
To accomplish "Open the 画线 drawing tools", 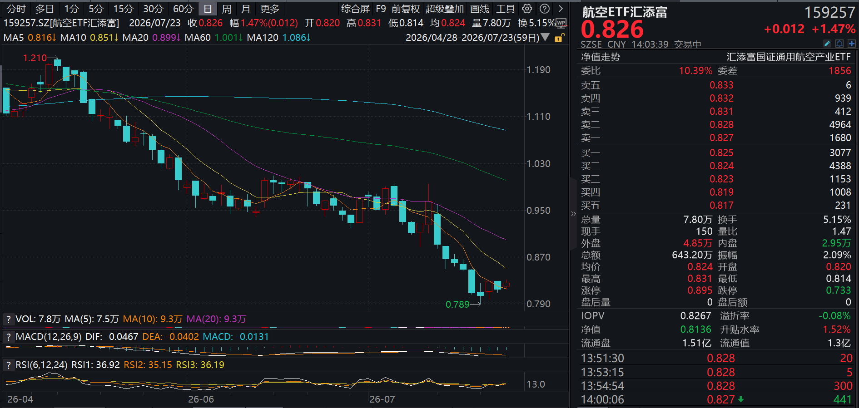I will pyautogui.click(x=480, y=9).
